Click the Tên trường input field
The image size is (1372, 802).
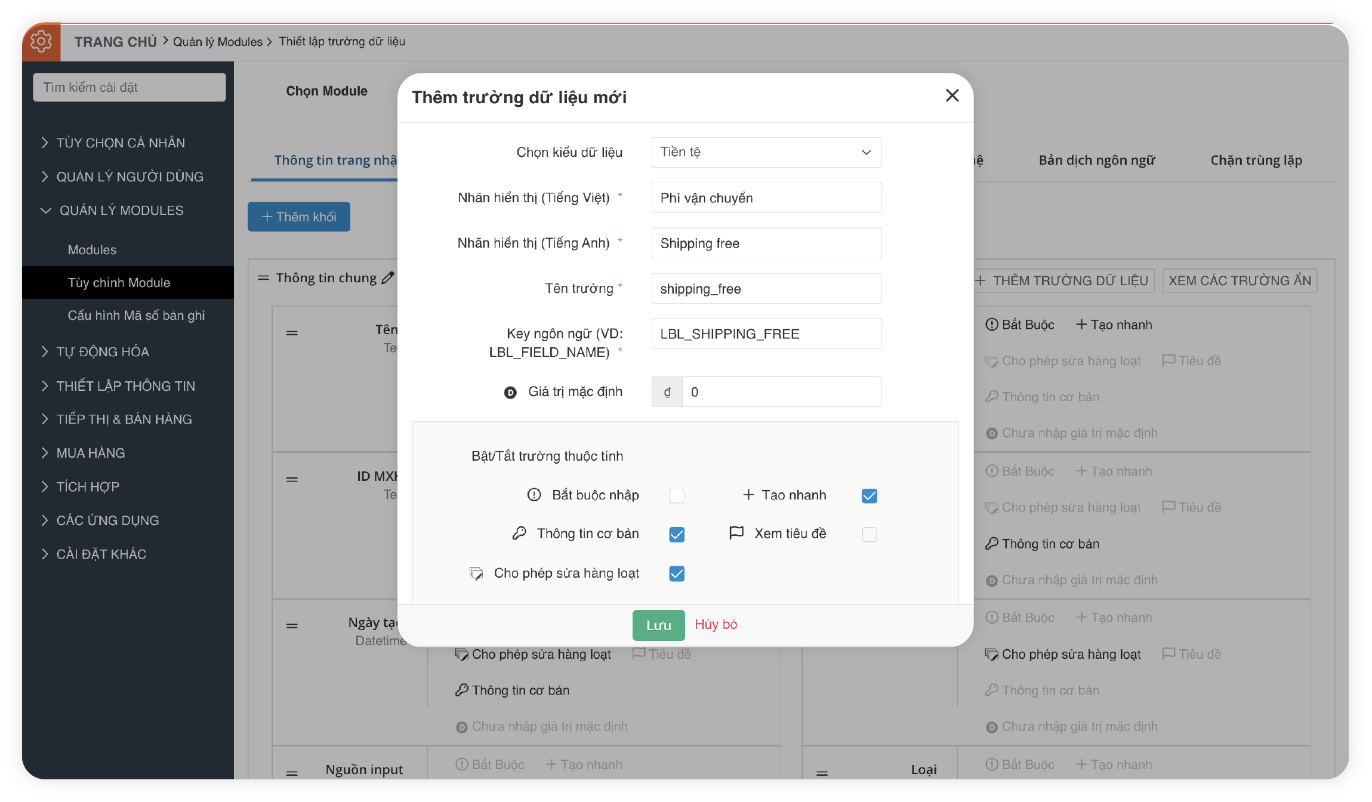766,289
